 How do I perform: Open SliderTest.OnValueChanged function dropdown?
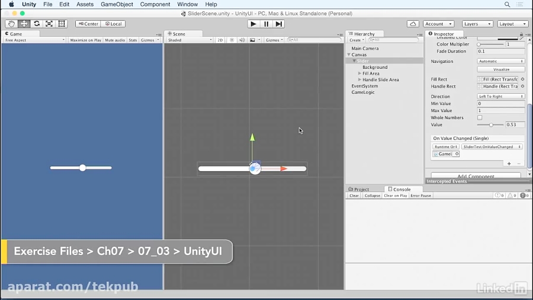(492, 146)
